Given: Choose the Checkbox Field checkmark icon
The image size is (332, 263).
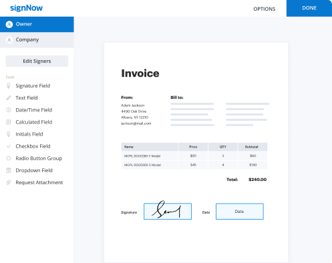Looking at the screenshot, I should [9, 146].
